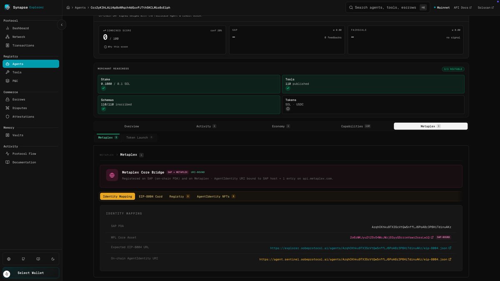Click the Tools 110 published card
The height and width of the screenshot is (281, 500).
[x=373, y=84]
